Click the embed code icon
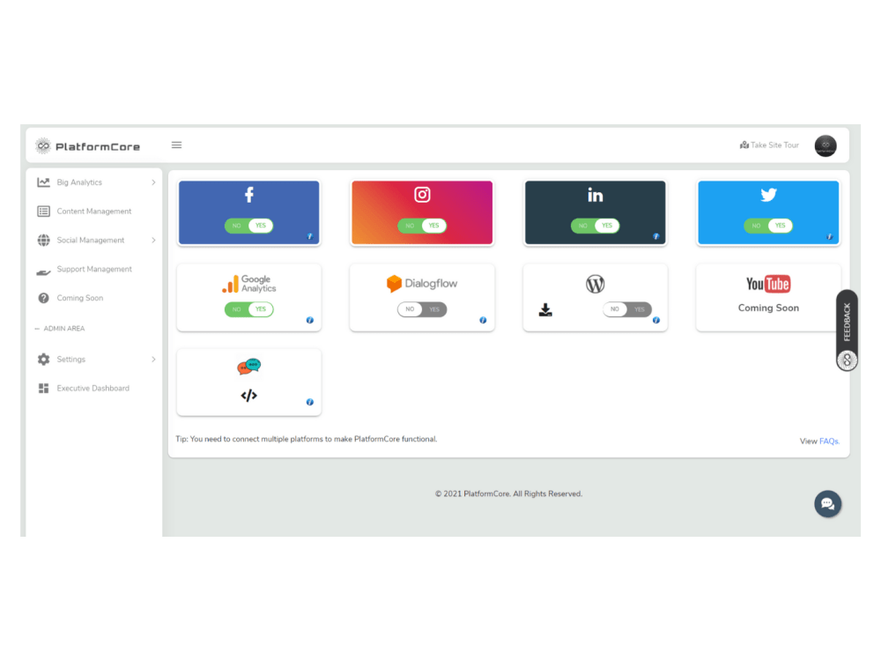The height and width of the screenshot is (661, 881). tap(249, 396)
